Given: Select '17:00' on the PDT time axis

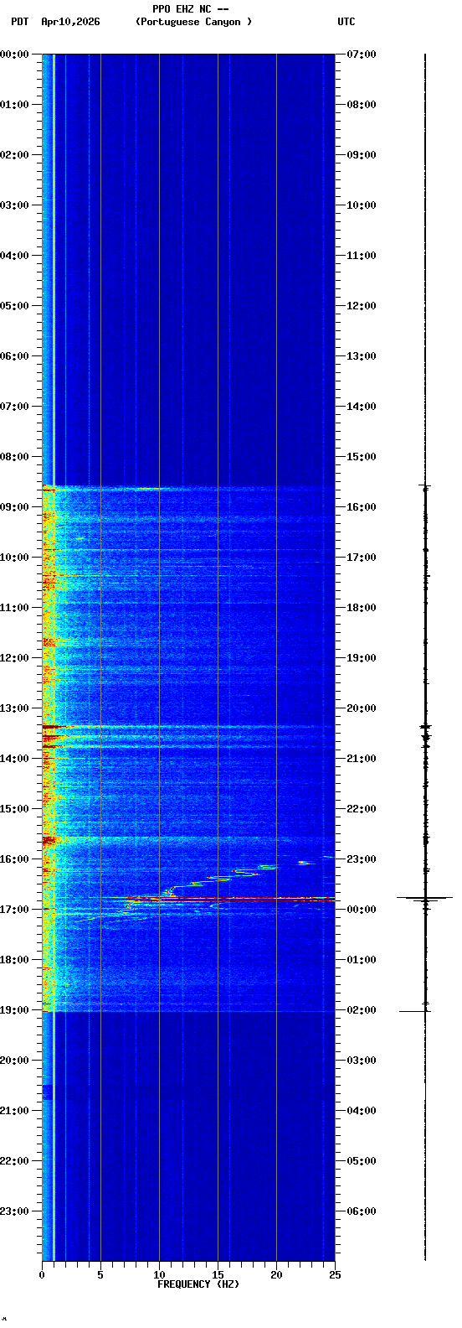Looking at the screenshot, I should 14,910.
